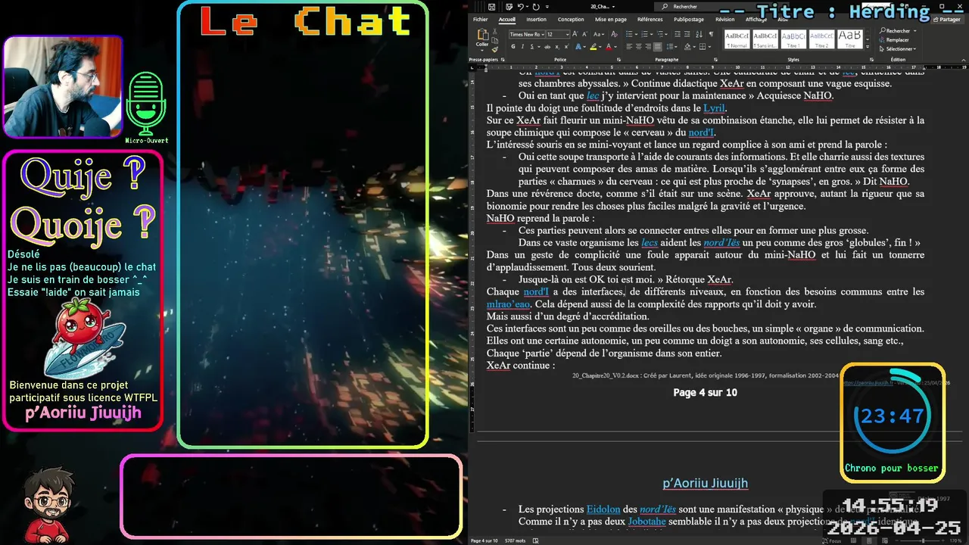The image size is (969, 545).
Task: Center the paragraph text
Action: (638, 46)
